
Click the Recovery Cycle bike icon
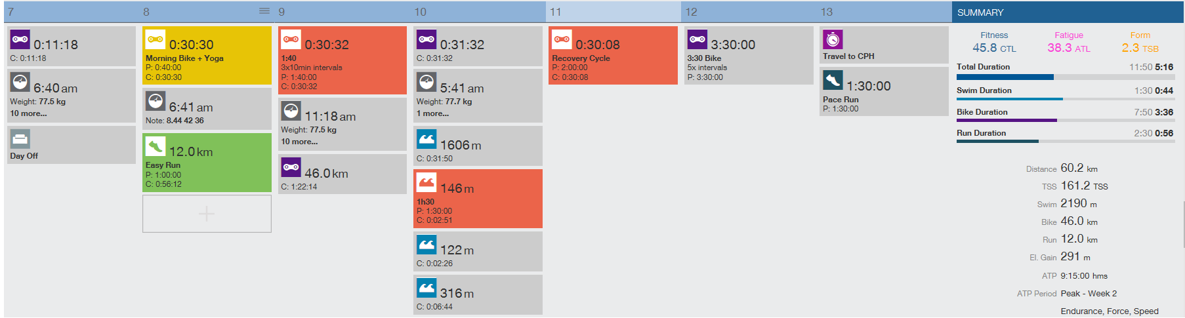click(562, 40)
